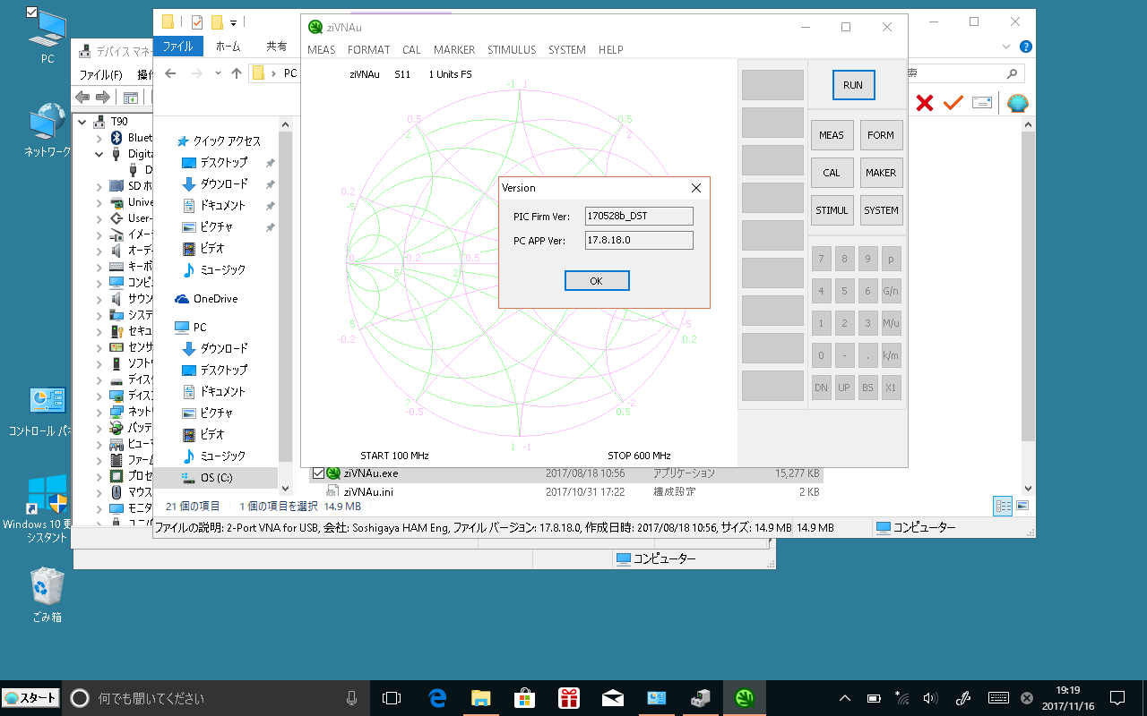Viewport: 1147px width, 716px height.
Task: Open ファイル(F) menu in Device Manager
Action: click(x=101, y=75)
